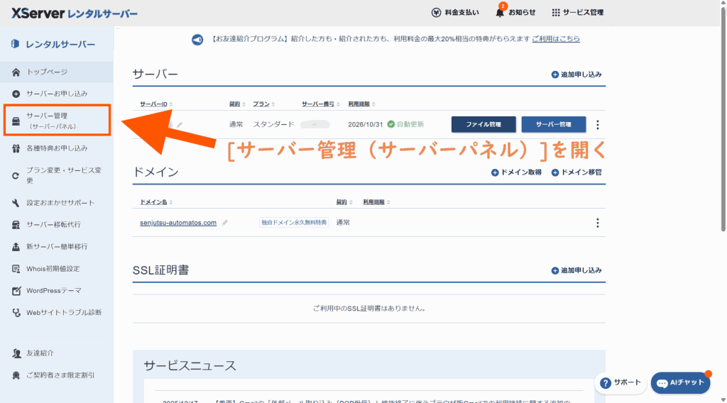Click the pencil icon beside senjutsu-automatos.com
Viewport: 727px width, 403px height.
225,223
